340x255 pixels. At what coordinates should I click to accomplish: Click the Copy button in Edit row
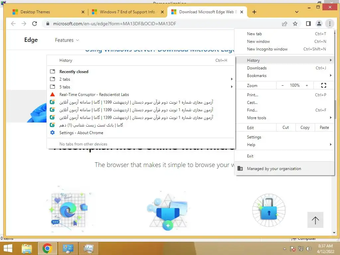pyautogui.click(x=305, y=127)
